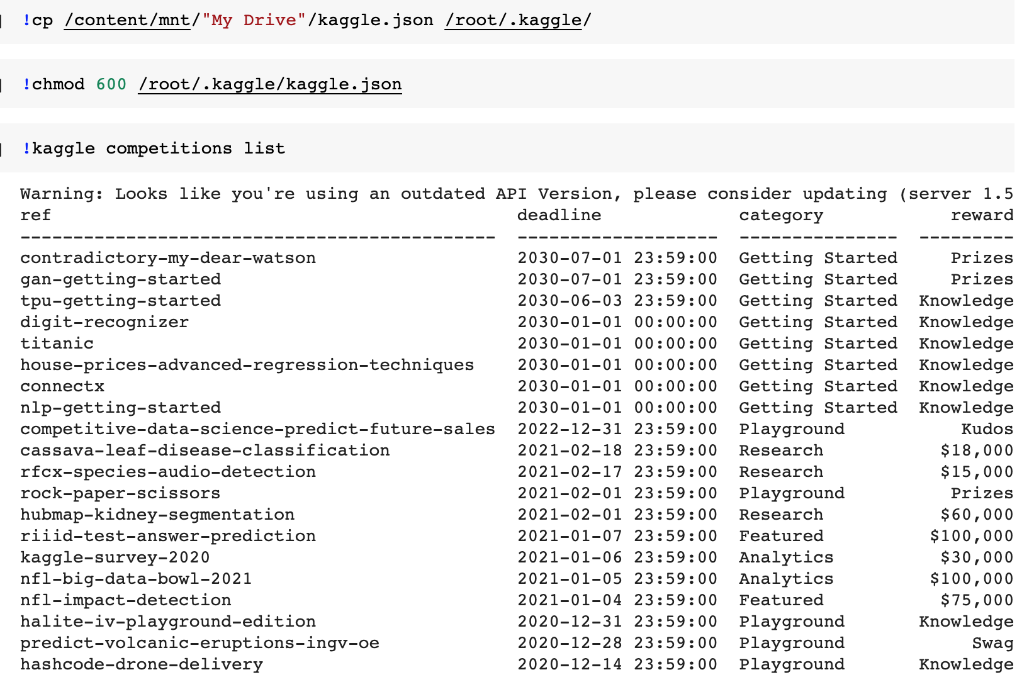Click the outdated API Version warning line
The image size is (1017, 682).
[517, 194]
